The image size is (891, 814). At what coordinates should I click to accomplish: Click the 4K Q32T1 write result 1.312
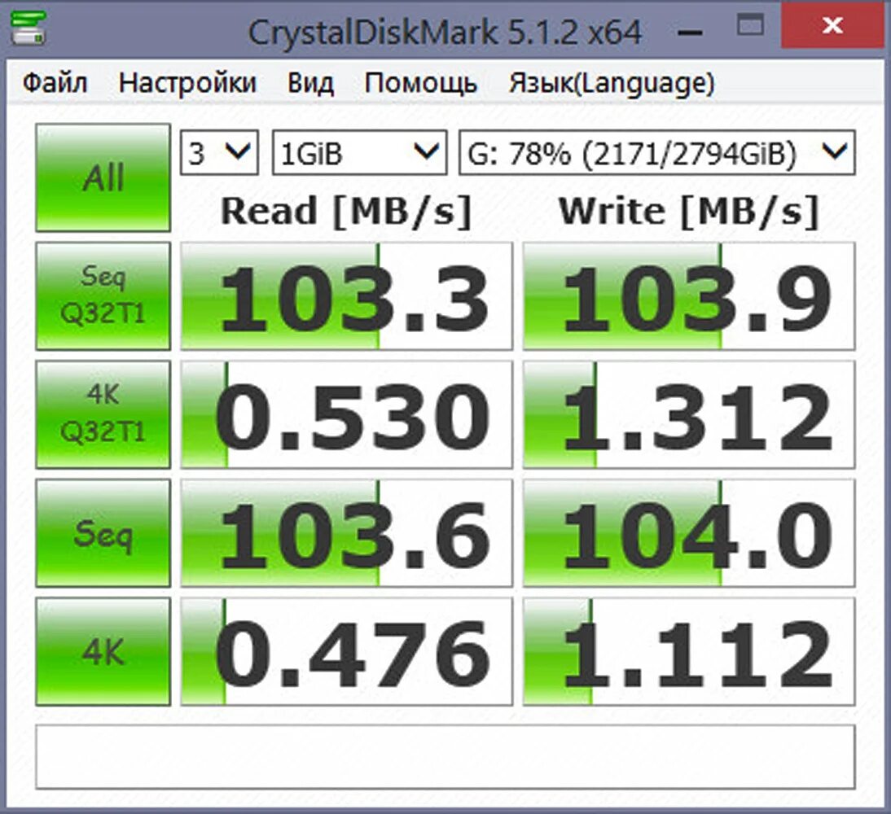coord(689,414)
